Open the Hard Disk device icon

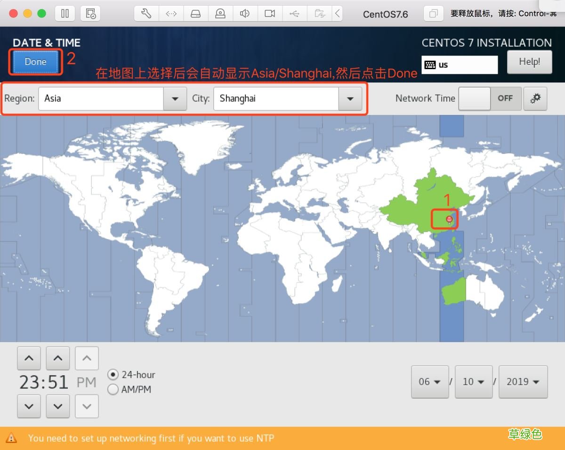tap(195, 14)
